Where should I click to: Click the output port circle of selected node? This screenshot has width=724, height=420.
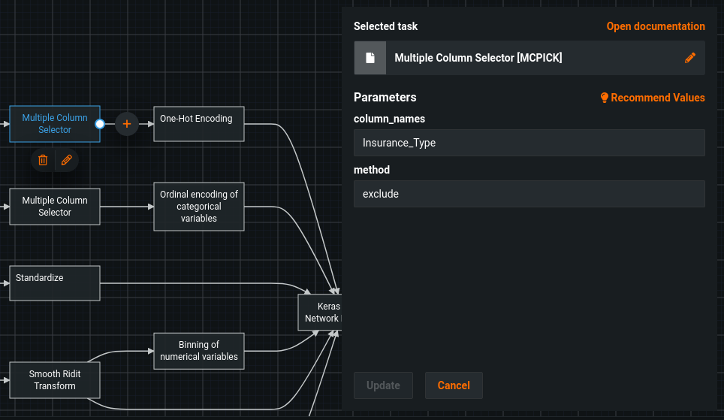[100, 124]
